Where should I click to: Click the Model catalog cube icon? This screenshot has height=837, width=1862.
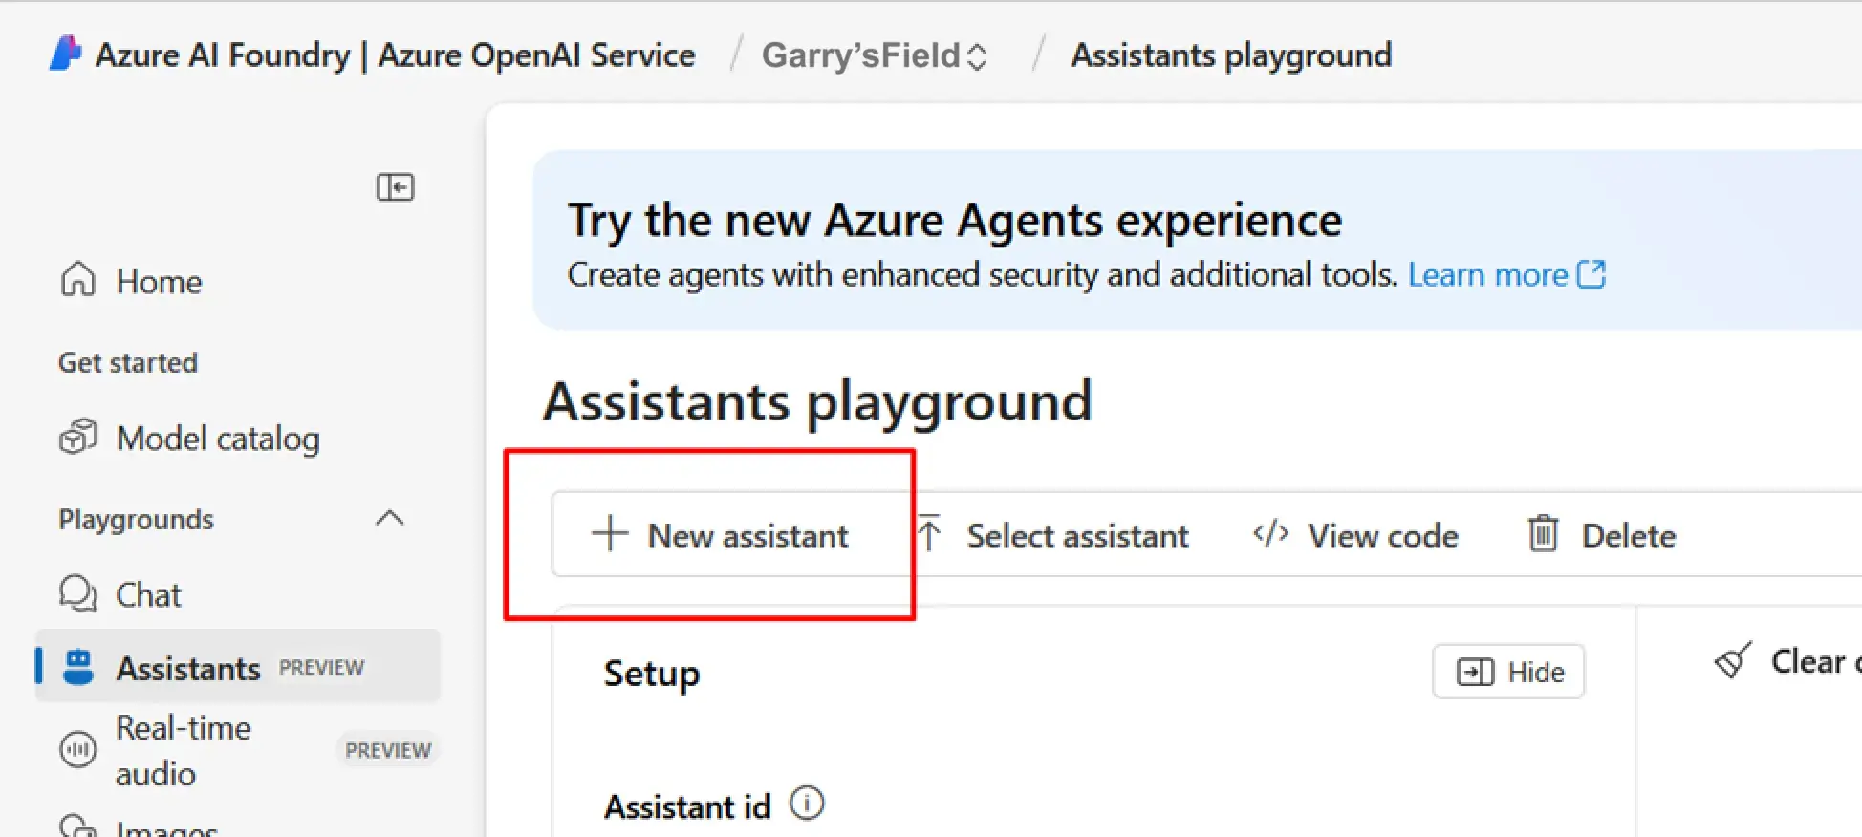coord(78,438)
